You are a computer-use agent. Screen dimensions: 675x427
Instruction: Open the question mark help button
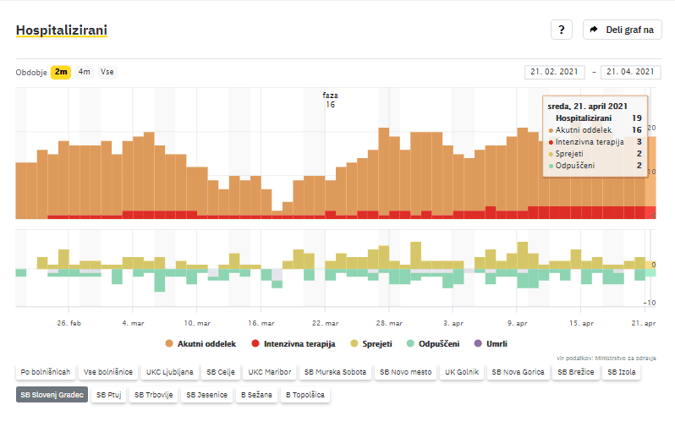point(562,30)
